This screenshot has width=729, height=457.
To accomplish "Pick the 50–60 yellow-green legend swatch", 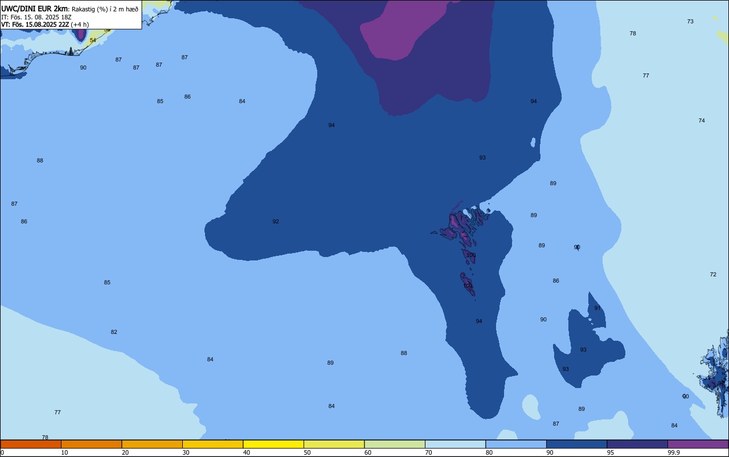I will tap(334, 444).
